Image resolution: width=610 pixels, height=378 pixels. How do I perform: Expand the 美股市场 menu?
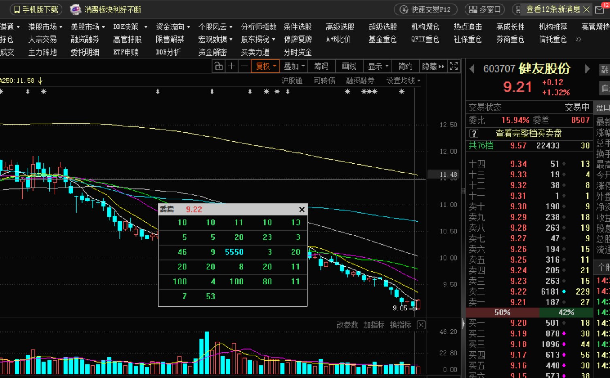coord(88,27)
